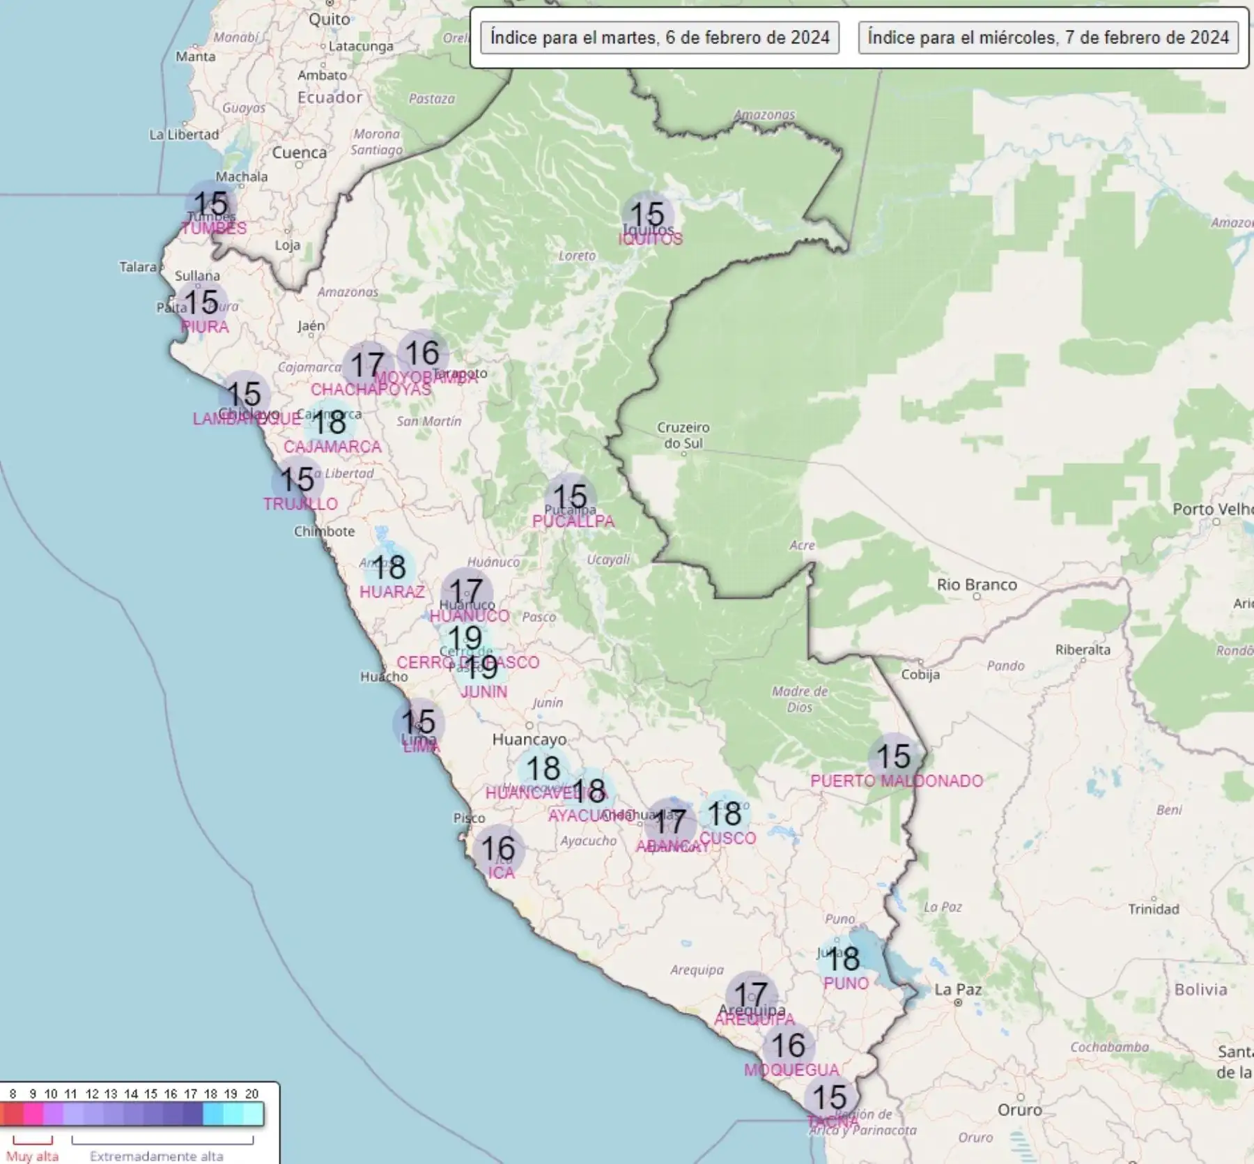The image size is (1254, 1164).
Task: Select the Arequipa marker showing 17
Action: coord(751,996)
